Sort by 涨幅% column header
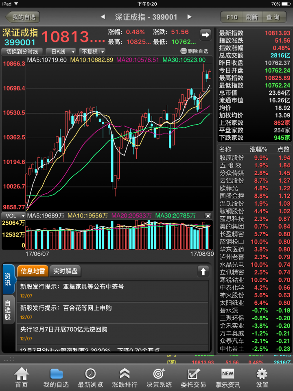293x391 pixels. tap(259, 149)
